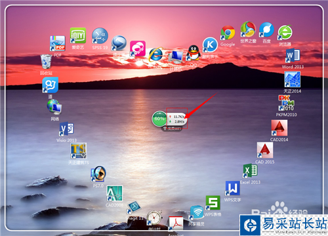The height and width of the screenshot is (236, 328).
Task: Open the 百度 browser shortcut
Action: click(x=266, y=29)
